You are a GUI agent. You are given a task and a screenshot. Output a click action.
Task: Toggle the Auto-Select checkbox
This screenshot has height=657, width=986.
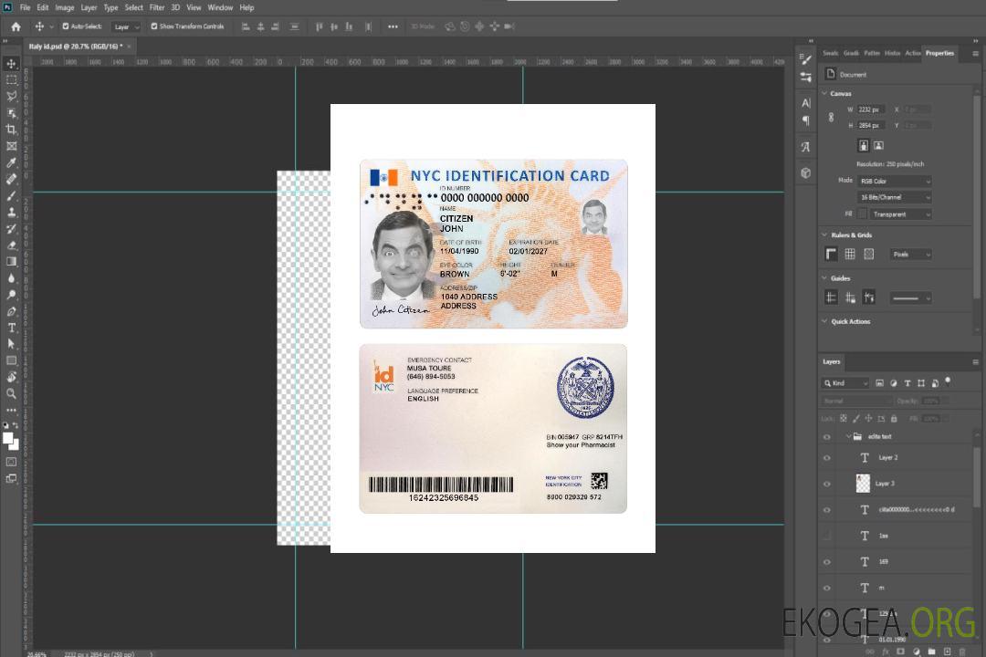[x=66, y=26]
